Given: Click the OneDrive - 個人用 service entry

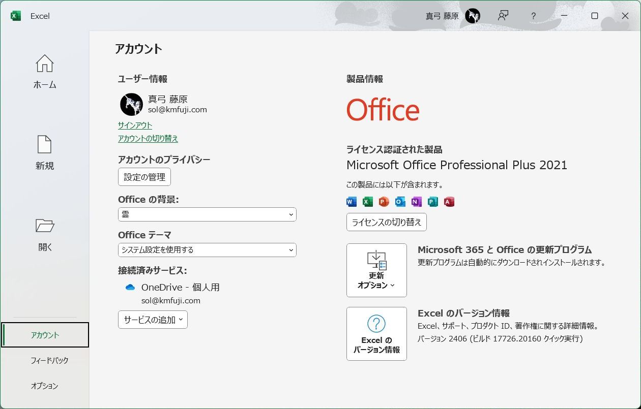Looking at the screenshot, I should point(181,287).
